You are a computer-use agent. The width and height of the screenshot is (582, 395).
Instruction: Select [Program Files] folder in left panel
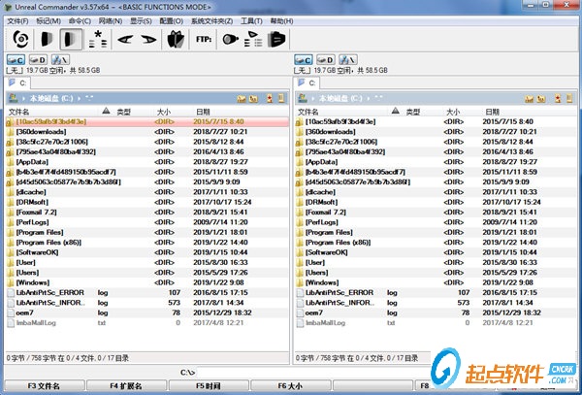[x=147, y=232]
